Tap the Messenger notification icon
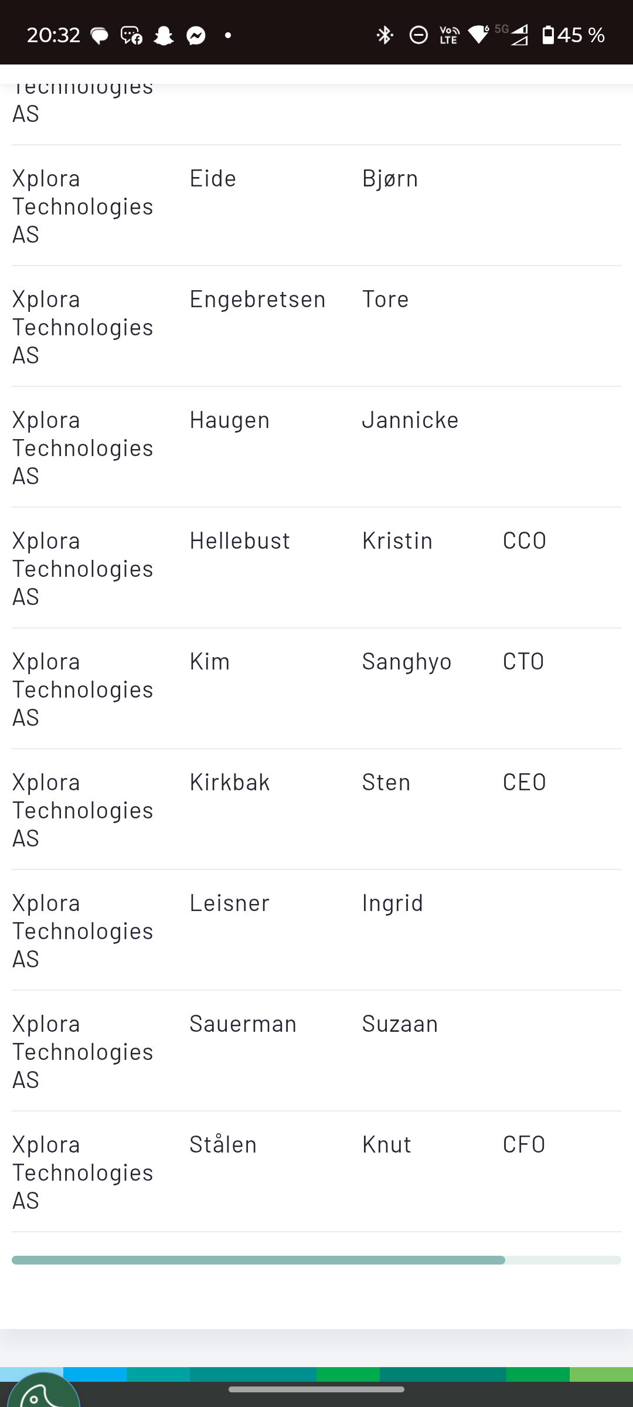 196,36
